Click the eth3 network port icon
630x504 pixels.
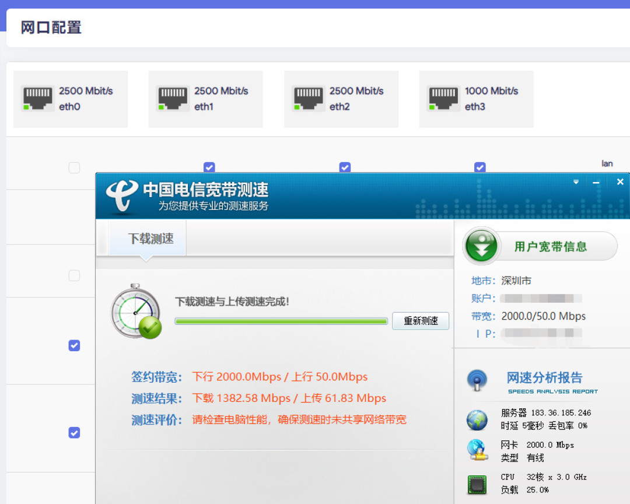[443, 99]
